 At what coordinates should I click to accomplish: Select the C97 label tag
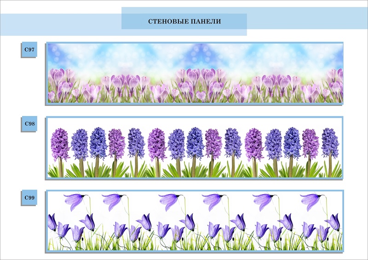(x=28, y=49)
